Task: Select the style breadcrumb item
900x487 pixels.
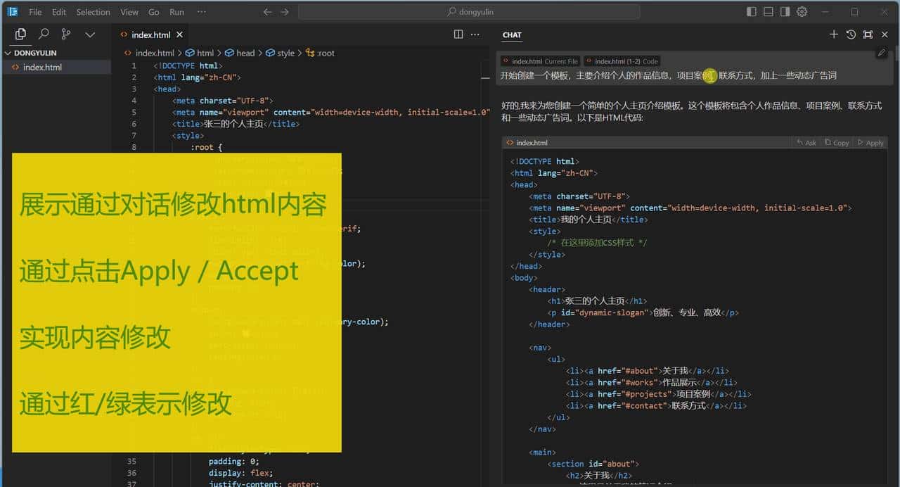Action: 285,53
